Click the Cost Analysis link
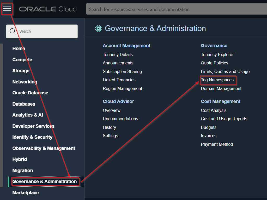 click(214, 110)
